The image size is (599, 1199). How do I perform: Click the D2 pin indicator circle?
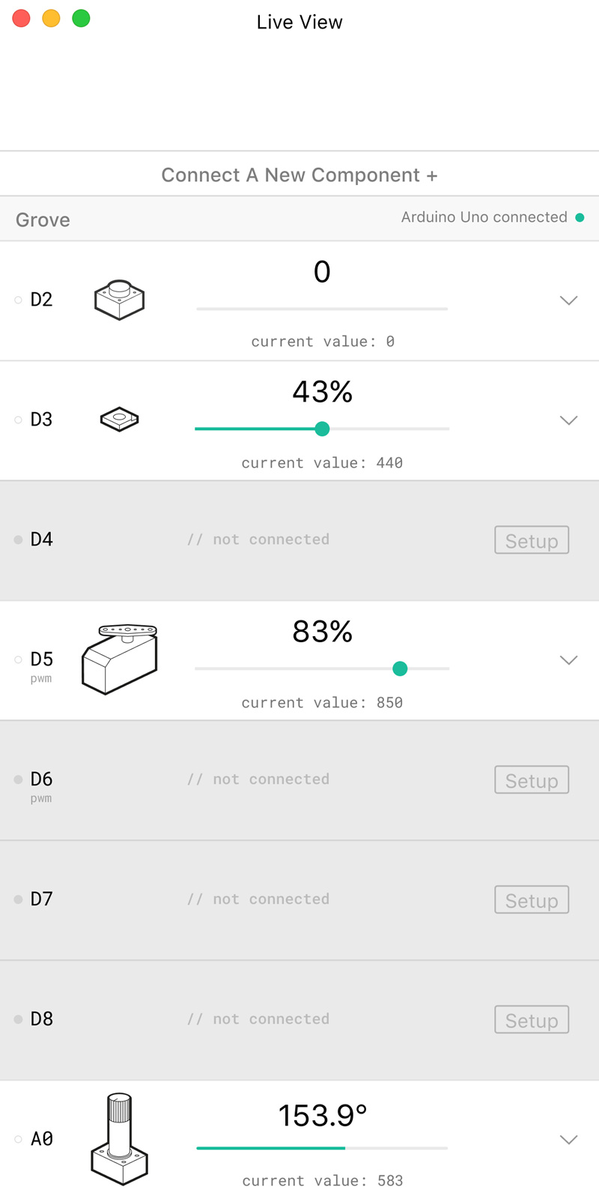(x=18, y=300)
